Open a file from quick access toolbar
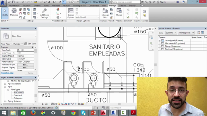Viewport: 207px width, 116px height. click(9, 2)
